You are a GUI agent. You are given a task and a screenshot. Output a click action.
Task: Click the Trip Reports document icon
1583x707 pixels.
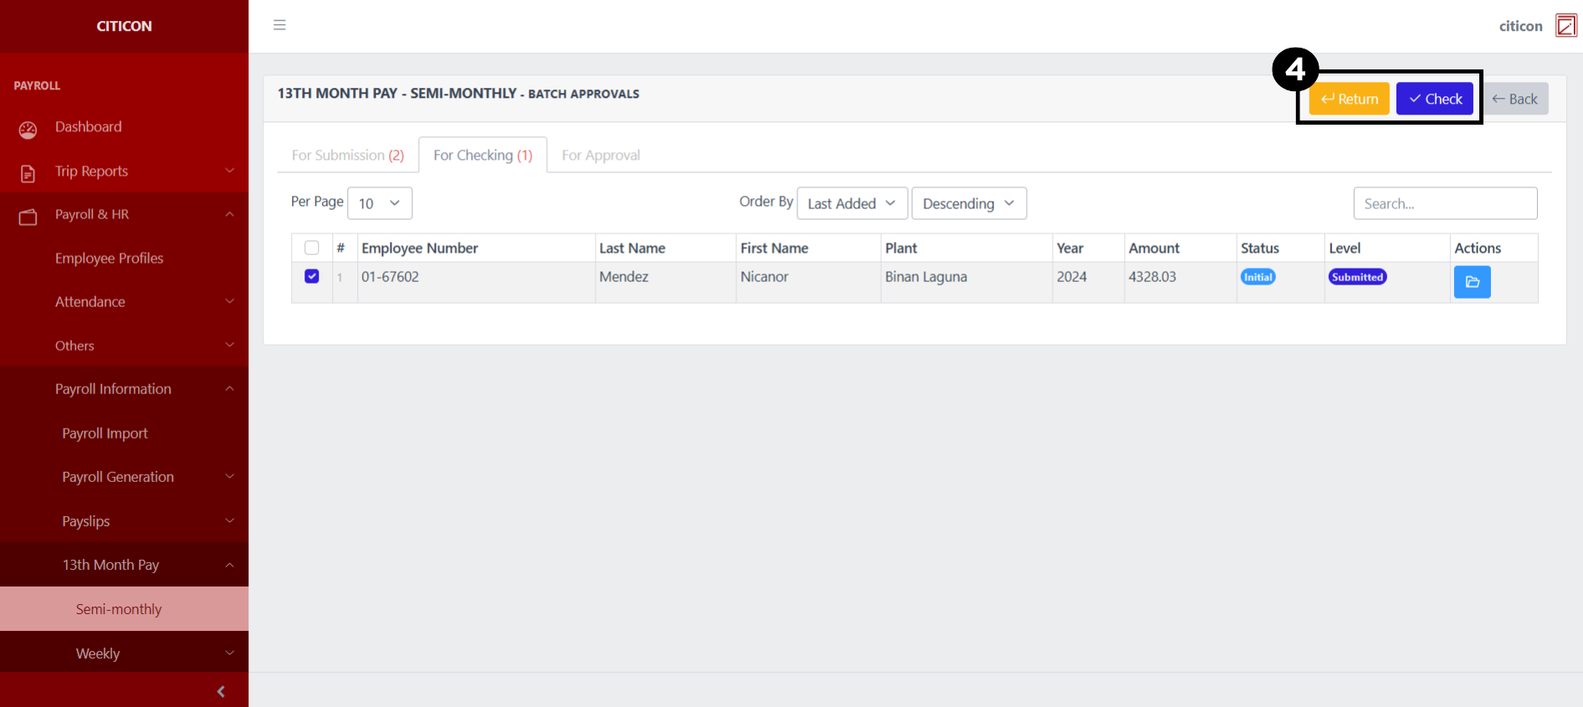[28, 173]
